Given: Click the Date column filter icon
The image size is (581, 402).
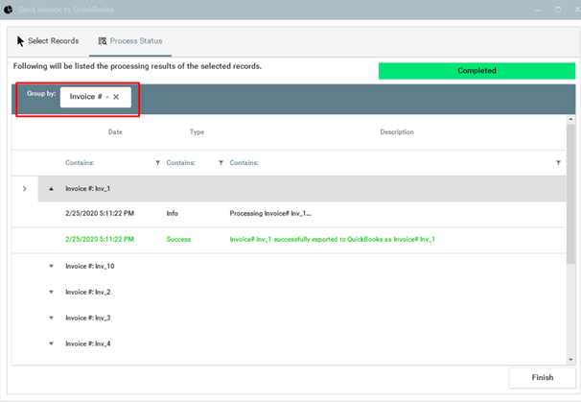Looking at the screenshot, I should tap(158, 163).
